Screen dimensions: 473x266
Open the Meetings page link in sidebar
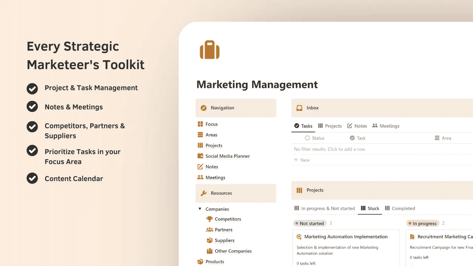coord(215,178)
